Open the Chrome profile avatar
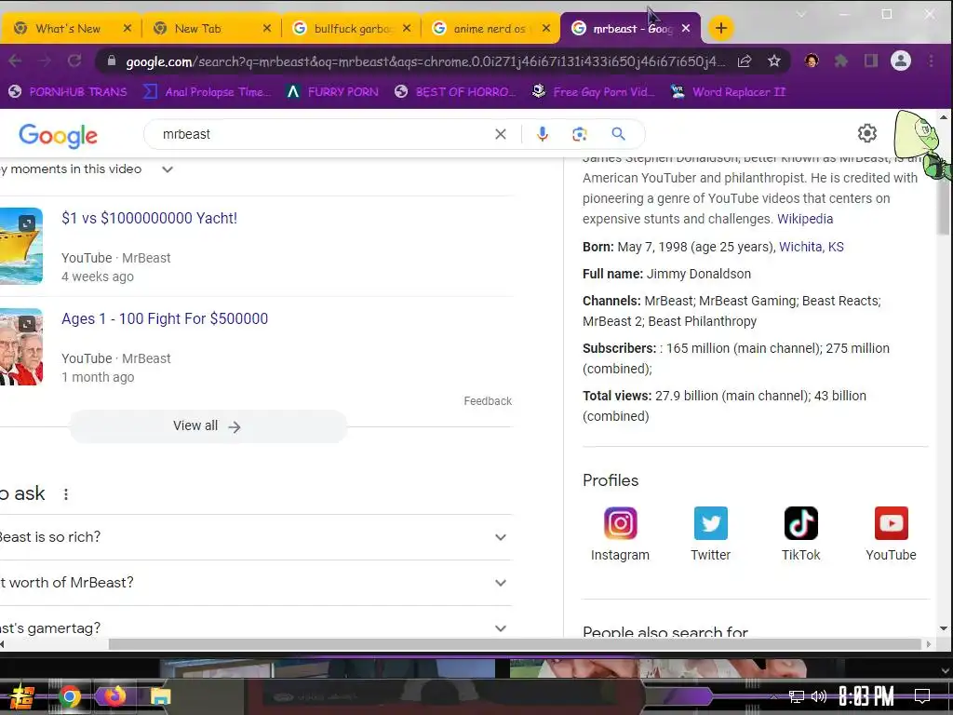This screenshot has width=953, height=715. (x=901, y=61)
